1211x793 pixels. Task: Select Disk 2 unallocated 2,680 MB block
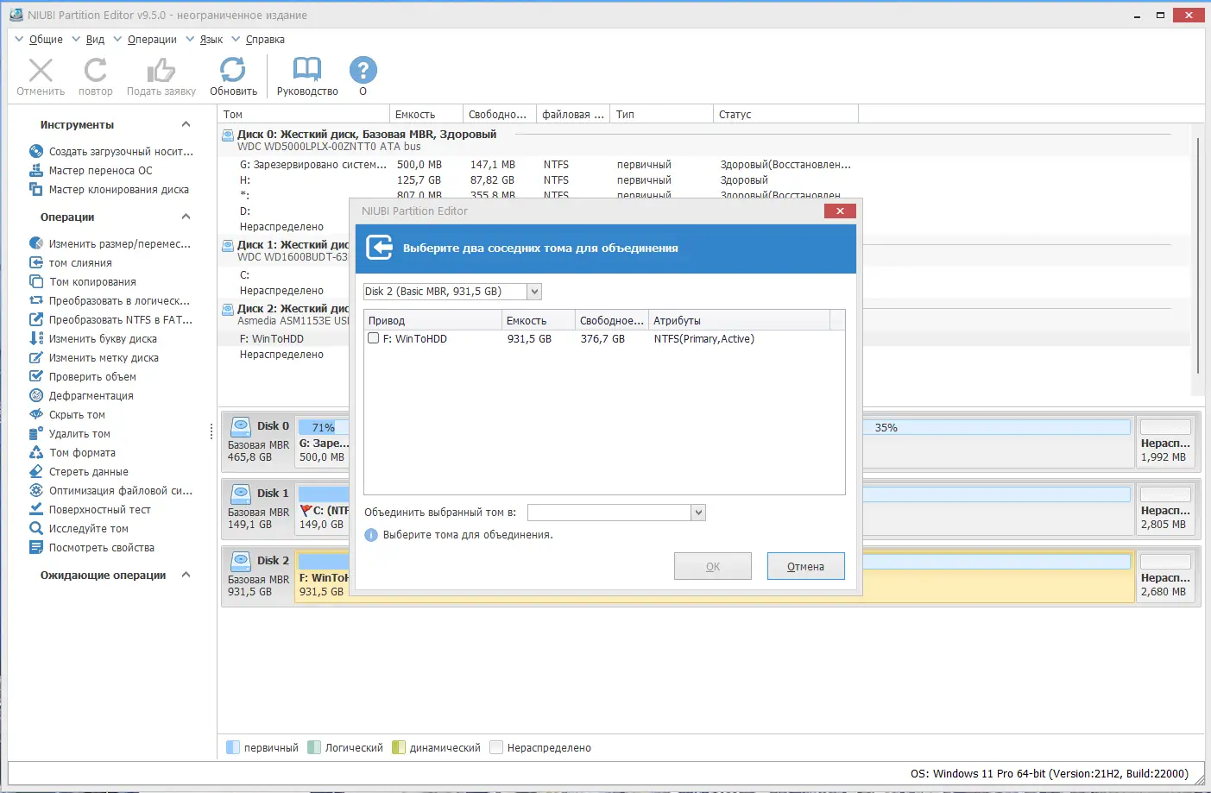click(1165, 576)
